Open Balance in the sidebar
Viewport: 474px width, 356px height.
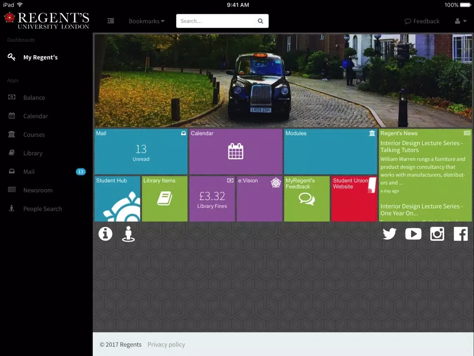[x=34, y=97]
